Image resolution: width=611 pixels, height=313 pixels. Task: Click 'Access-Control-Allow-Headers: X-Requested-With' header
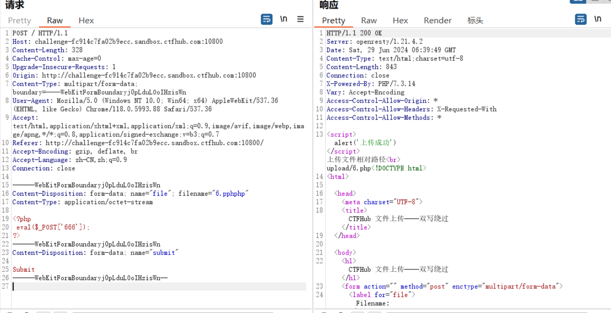click(x=412, y=109)
